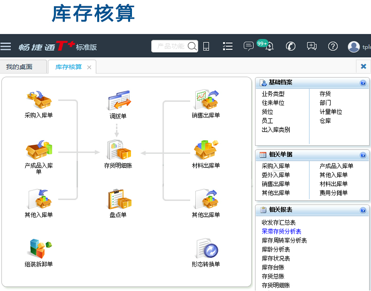Open 库存台账 report
This screenshot has width=371, height=291.
273,267
